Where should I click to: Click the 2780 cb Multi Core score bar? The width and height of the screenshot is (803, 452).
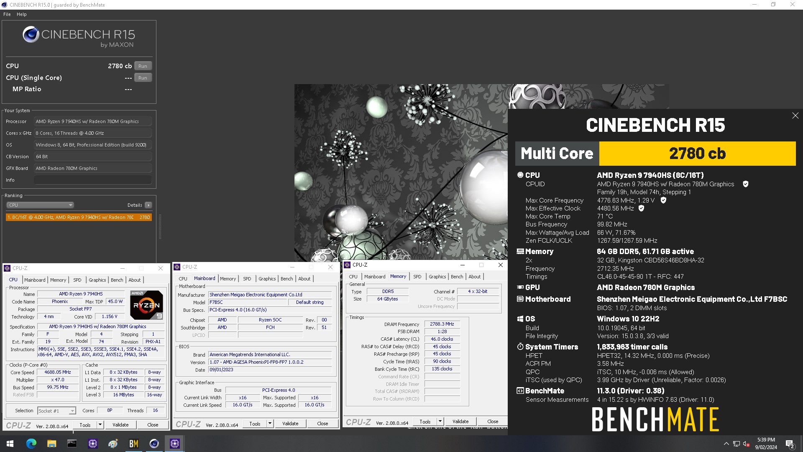[697, 154]
